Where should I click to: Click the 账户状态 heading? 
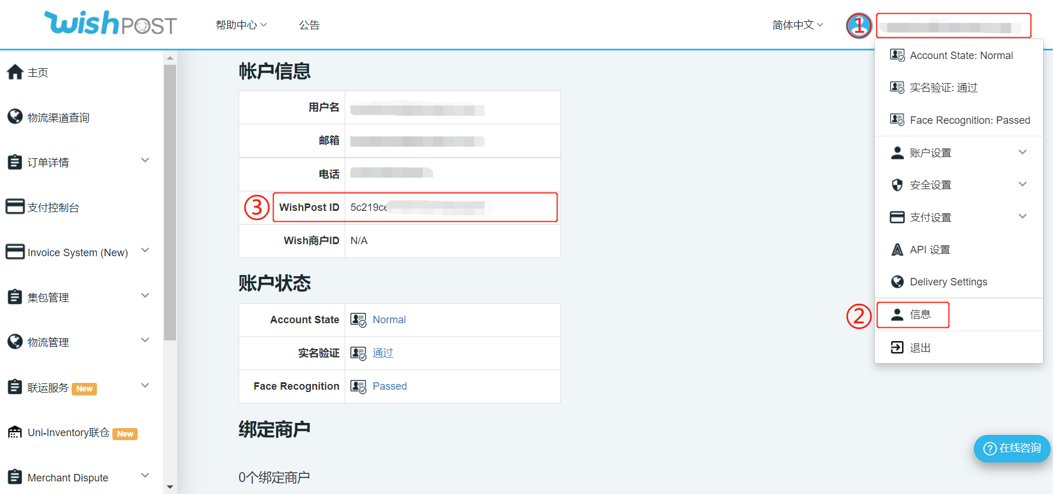275,283
